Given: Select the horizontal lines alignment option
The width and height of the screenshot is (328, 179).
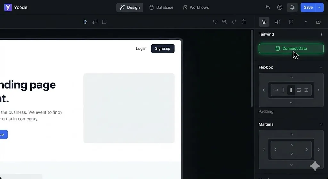Looking at the screenshot, I should (299, 90).
